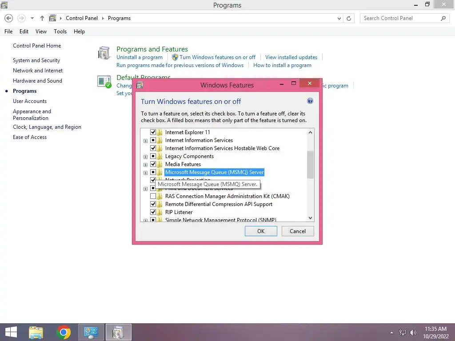The image size is (455, 341).
Task: Click How to install a program
Action: [282, 65]
